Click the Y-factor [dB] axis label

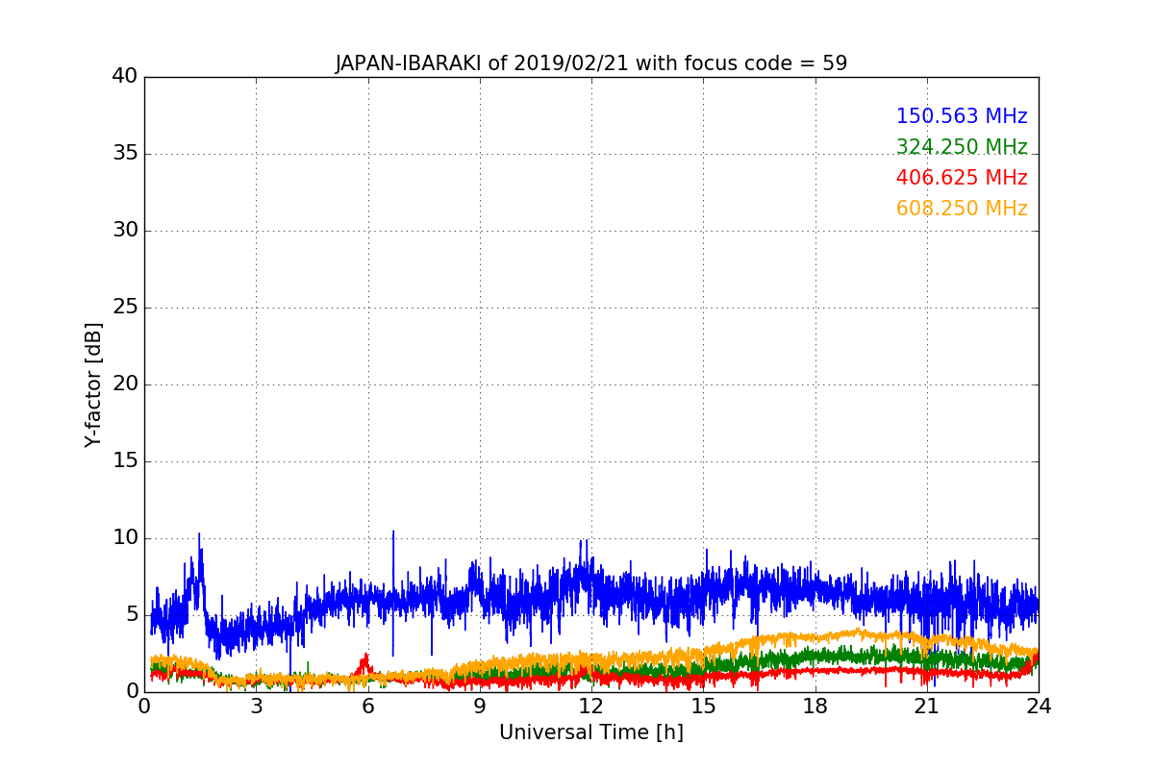pos(93,384)
